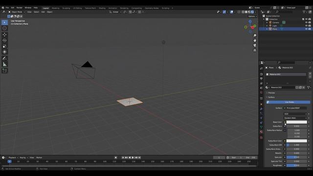Open viewport shading options dropdown arrow

(x=255, y=12)
